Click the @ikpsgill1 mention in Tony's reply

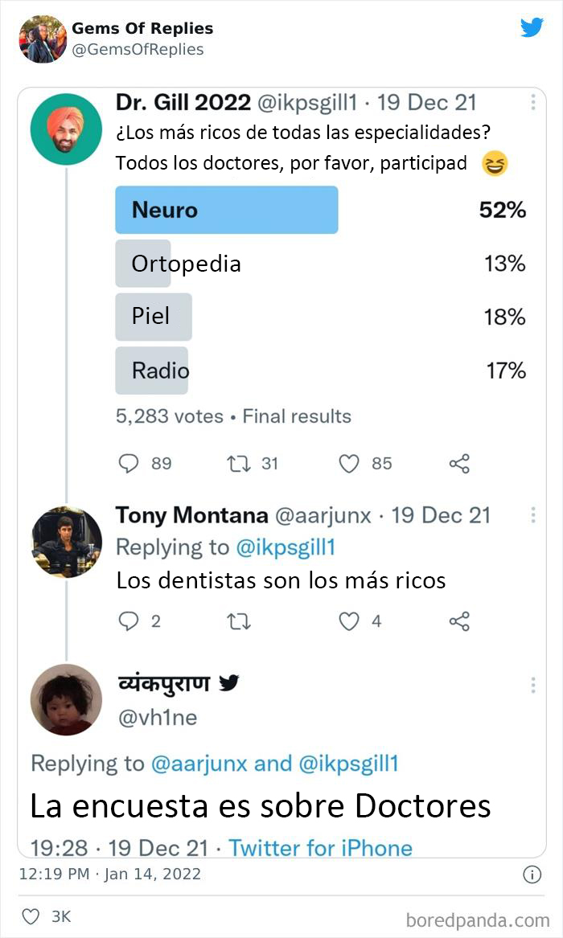point(285,547)
